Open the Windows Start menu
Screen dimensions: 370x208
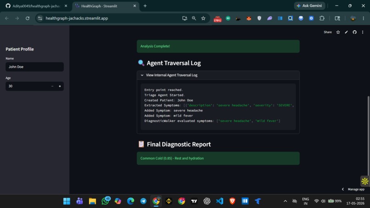(67, 201)
